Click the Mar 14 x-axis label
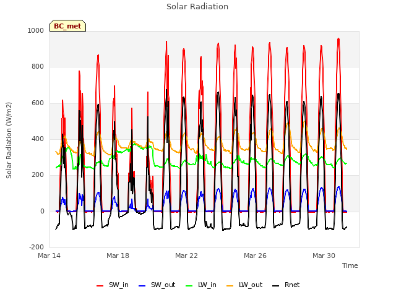396x297 pixels. click(x=49, y=256)
